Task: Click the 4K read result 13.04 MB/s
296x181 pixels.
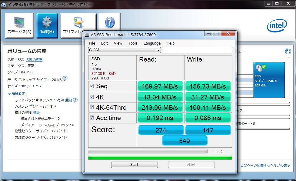Action: click(x=160, y=97)
